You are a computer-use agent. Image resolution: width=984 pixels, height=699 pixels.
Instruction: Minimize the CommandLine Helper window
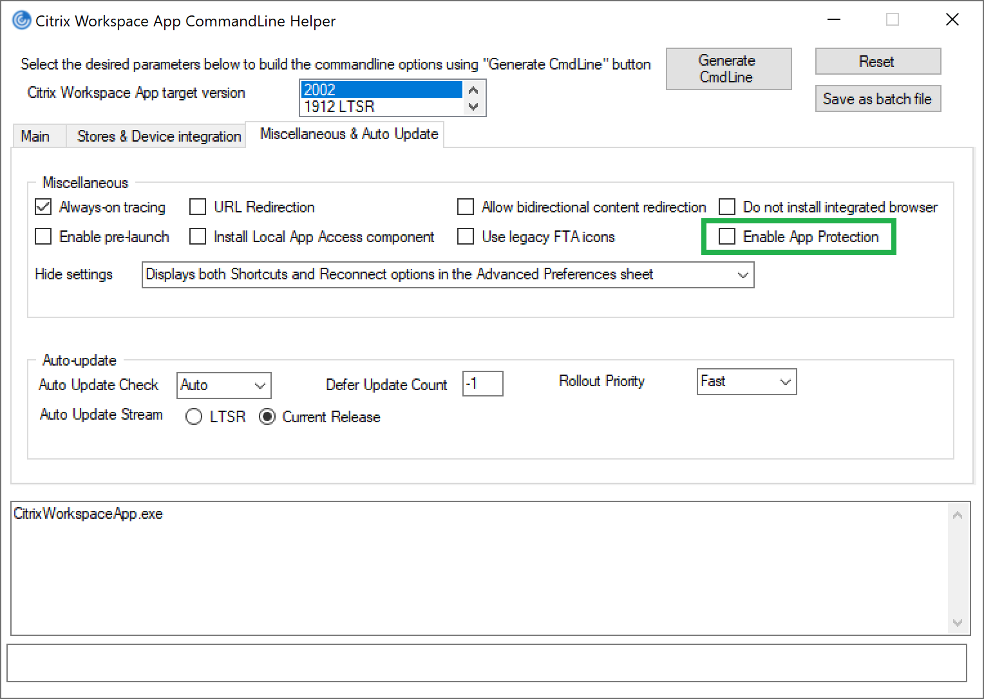pos(834,20)
